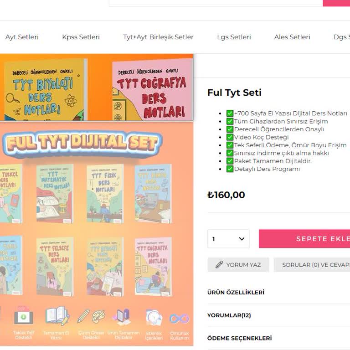Viewport: 350px width, 350px height.
Task: Click the green checkmark beside Video Koç Desteği
Action: click(x=230, y=137)
